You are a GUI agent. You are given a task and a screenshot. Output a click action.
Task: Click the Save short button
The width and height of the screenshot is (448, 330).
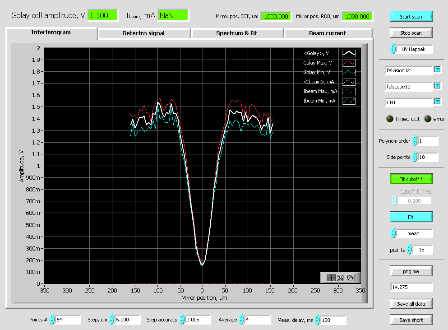(411, 320)
